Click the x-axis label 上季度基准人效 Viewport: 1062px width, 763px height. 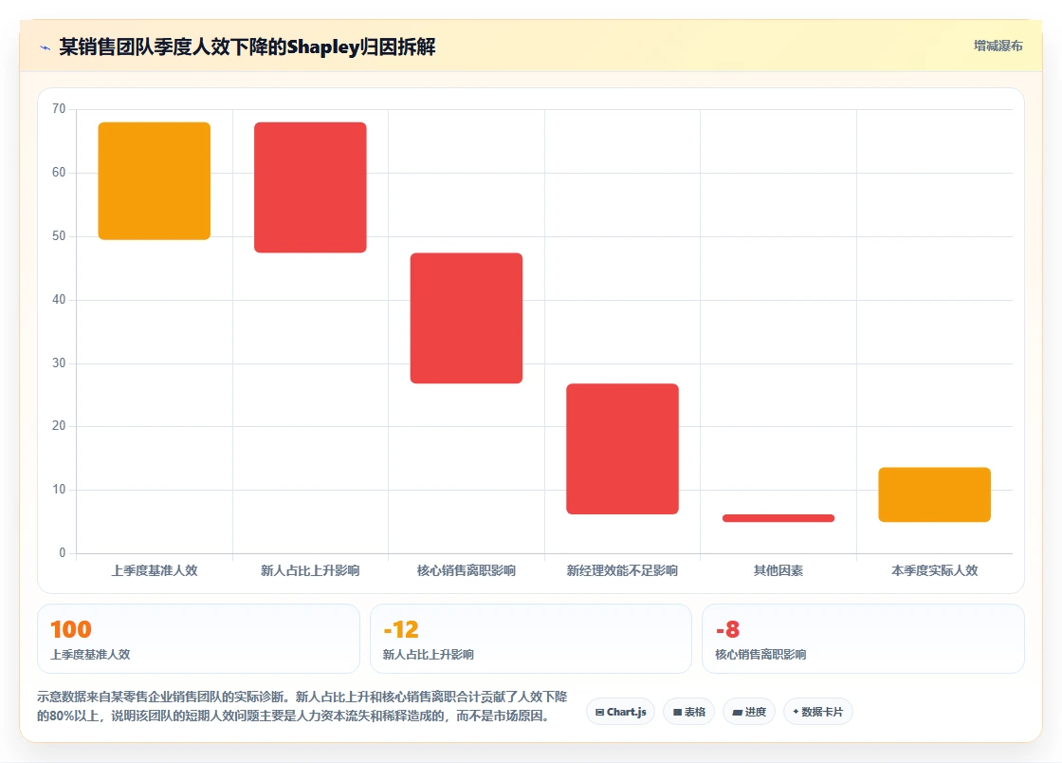[155, 570]
